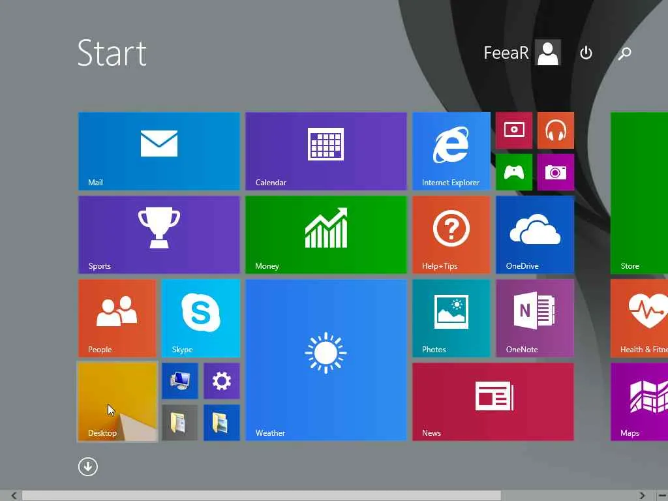
Task: Open the Maps tile
Action: point(639,402)
